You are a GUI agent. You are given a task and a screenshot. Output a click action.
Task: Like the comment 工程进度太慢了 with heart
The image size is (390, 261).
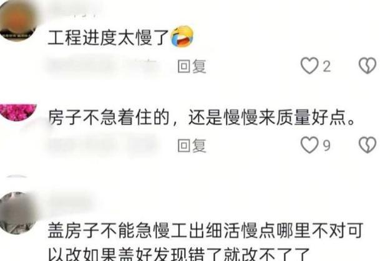[310, 66]
